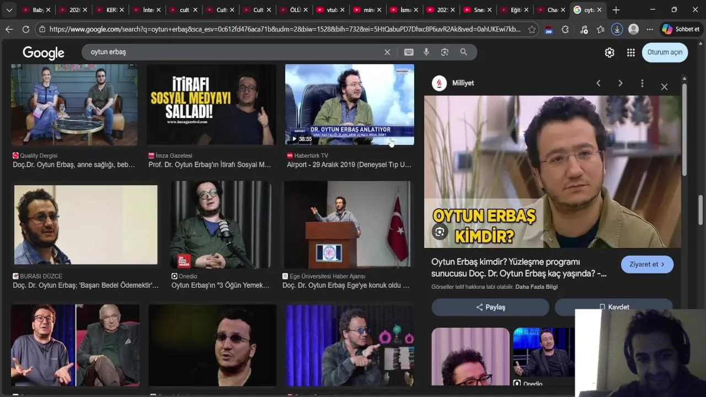Clear the search box with the X icon

(387, 52)
